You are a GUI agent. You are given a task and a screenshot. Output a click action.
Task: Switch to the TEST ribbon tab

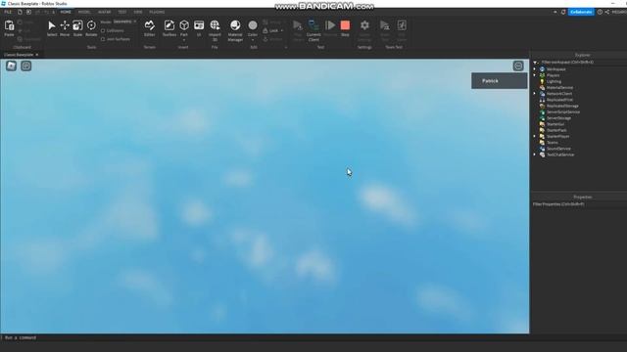[x=121, y=12]
